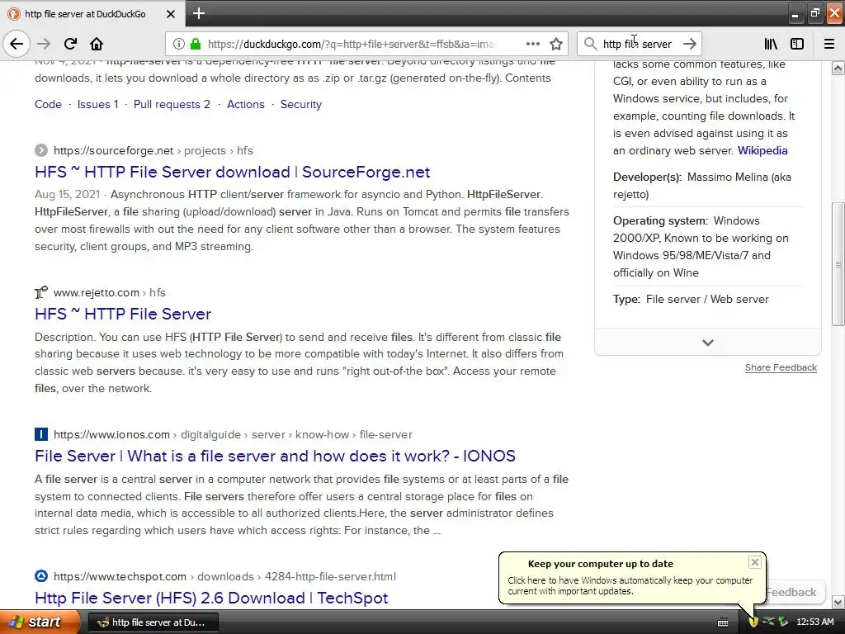The image size is (845, 634).
Task: Open the Pull requests 2 sublink
Action: click(x=172, y=104)
